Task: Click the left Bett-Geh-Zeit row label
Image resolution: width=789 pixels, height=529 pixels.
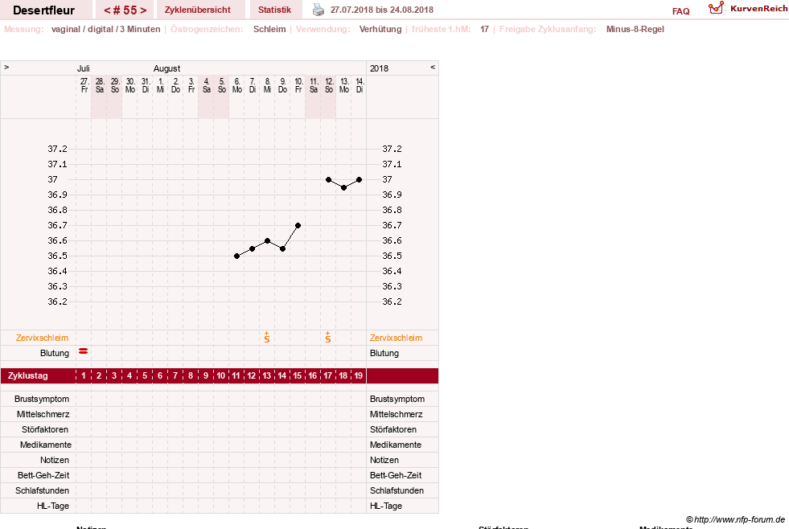Action: (43, 475)
